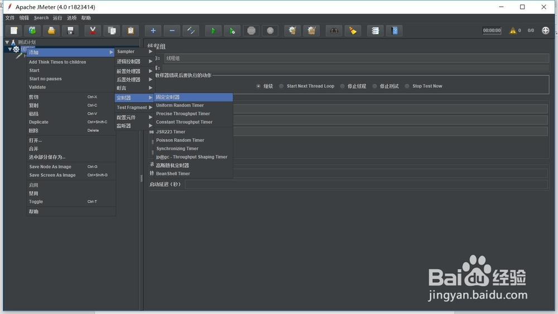Screen dimensions: 558x314
Task: Open the 编辑 menu
Action: coord(24,18)
